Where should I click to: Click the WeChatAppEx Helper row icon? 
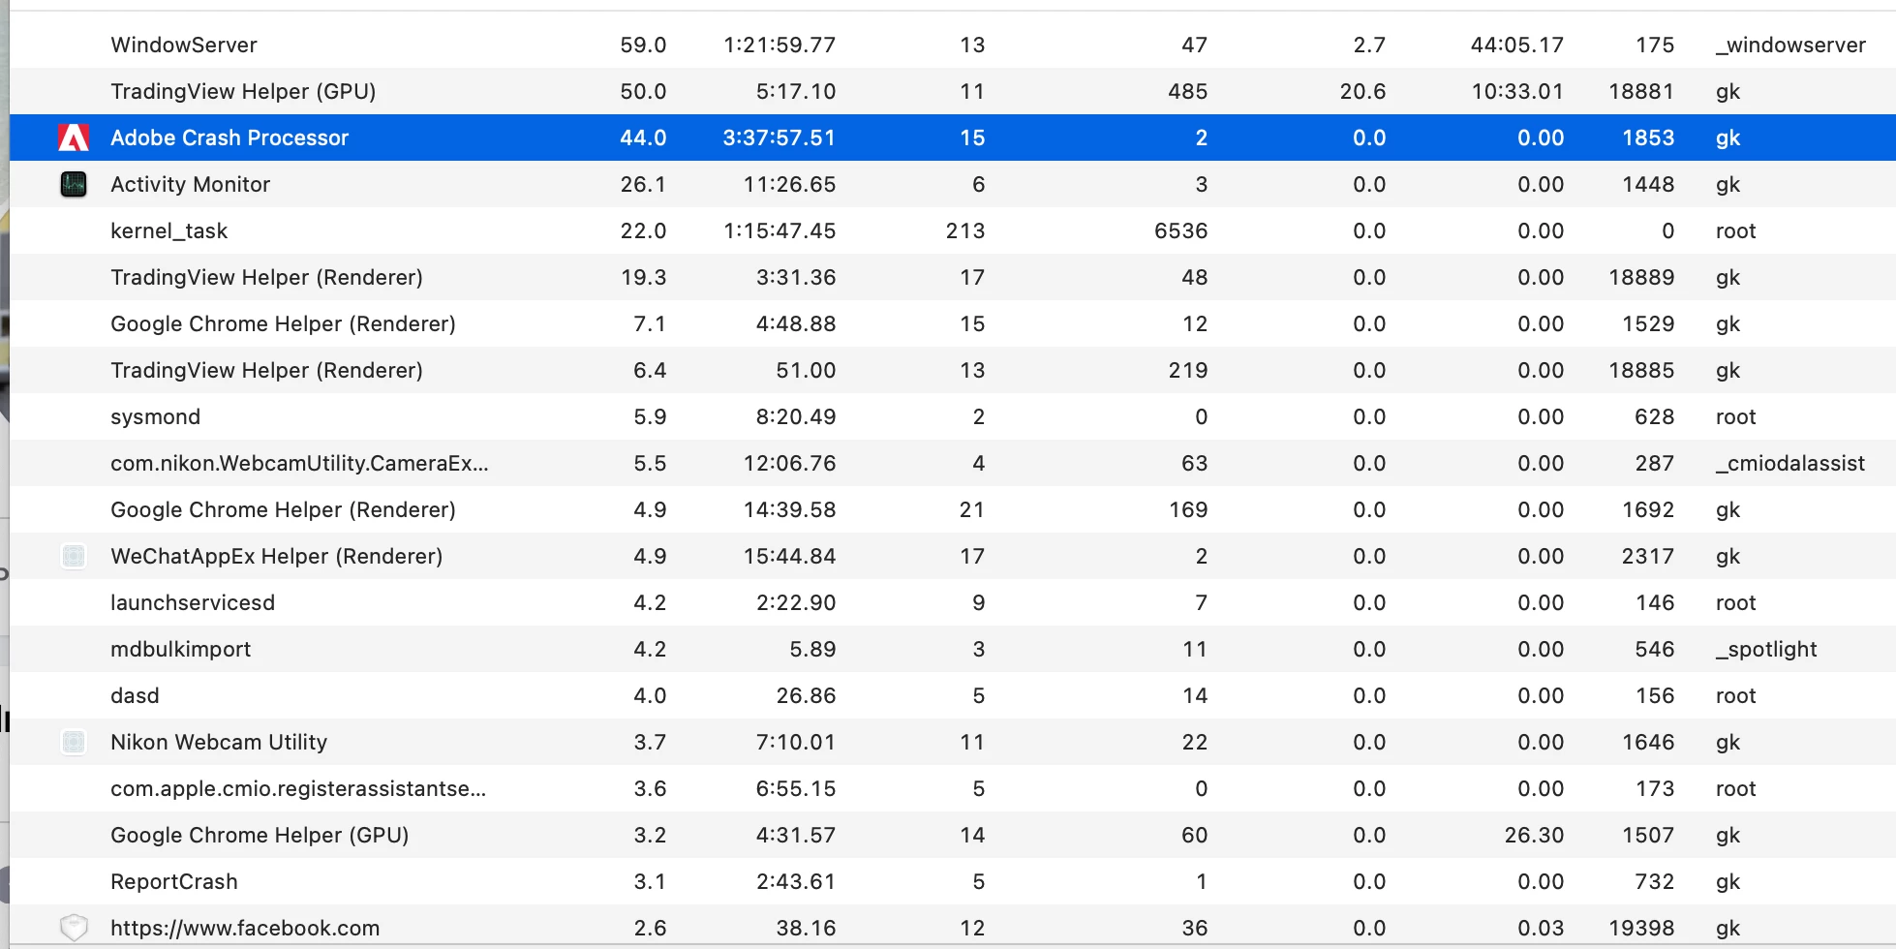point(74,556)
